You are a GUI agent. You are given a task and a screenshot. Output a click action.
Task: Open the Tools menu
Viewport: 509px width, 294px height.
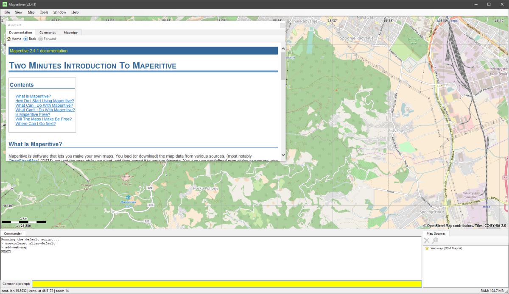[x=44, y=12]
